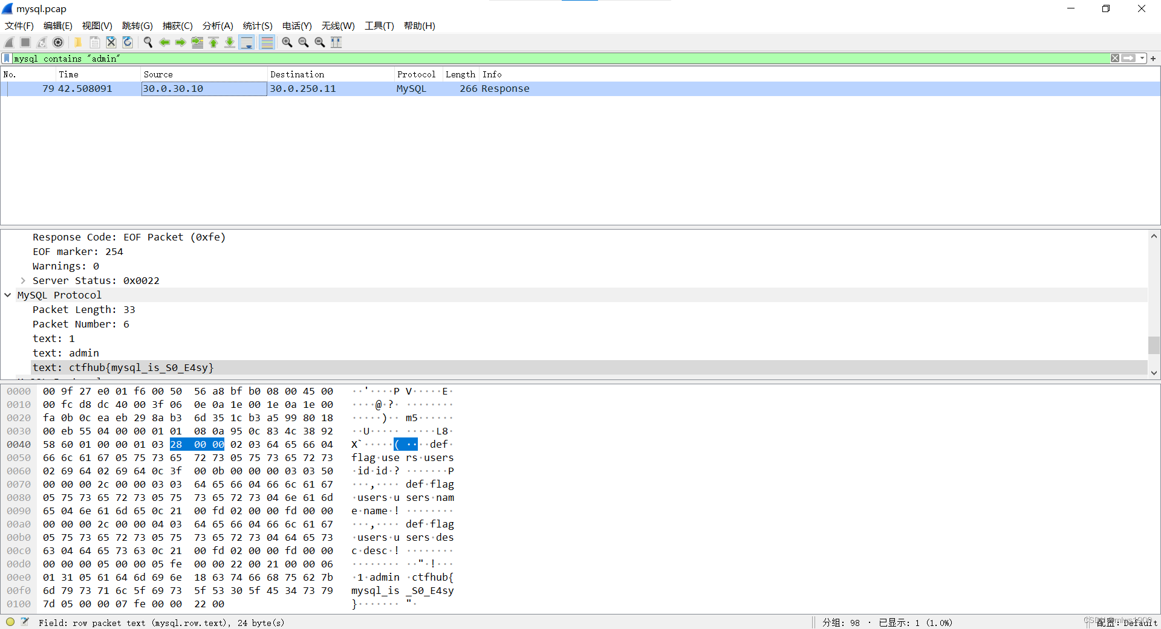Open the filter bookmarks menu

pyautogui.click(x=6, y=58)
